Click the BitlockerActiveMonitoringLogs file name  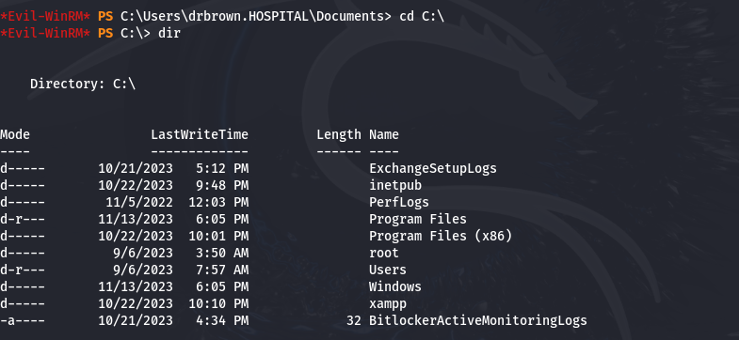[478, 320]
